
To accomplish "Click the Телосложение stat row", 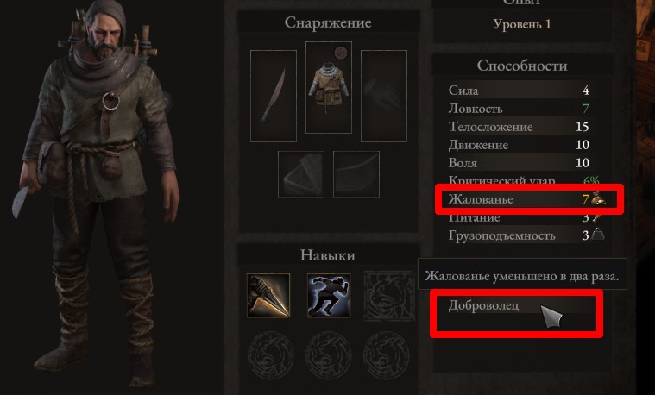I will (519, 127).
